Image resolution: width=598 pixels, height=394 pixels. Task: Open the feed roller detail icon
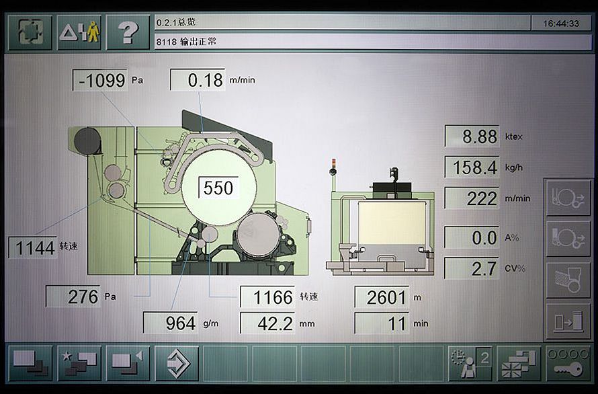click(x=568, y=280)
